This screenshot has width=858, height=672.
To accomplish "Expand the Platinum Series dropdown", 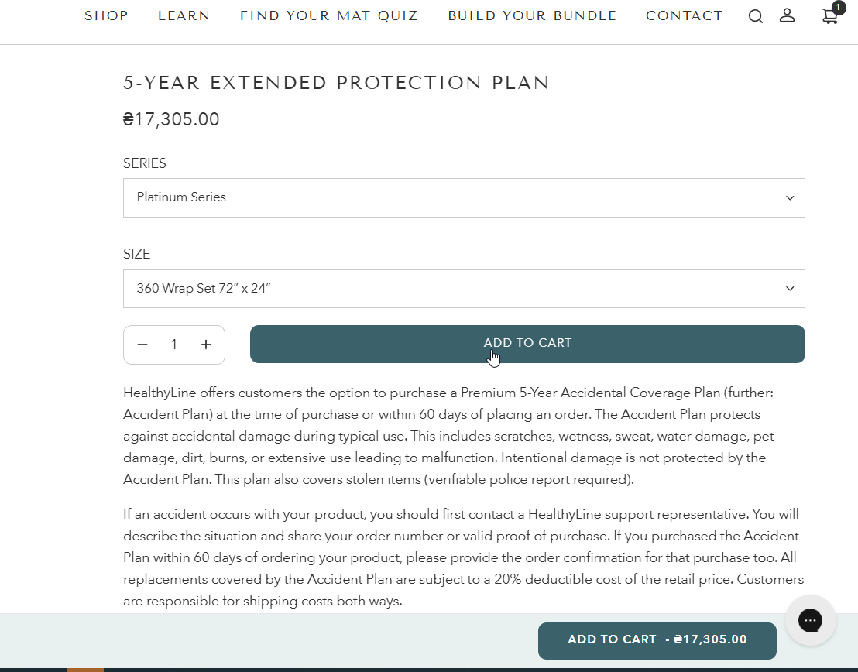I will click(464, 197).
